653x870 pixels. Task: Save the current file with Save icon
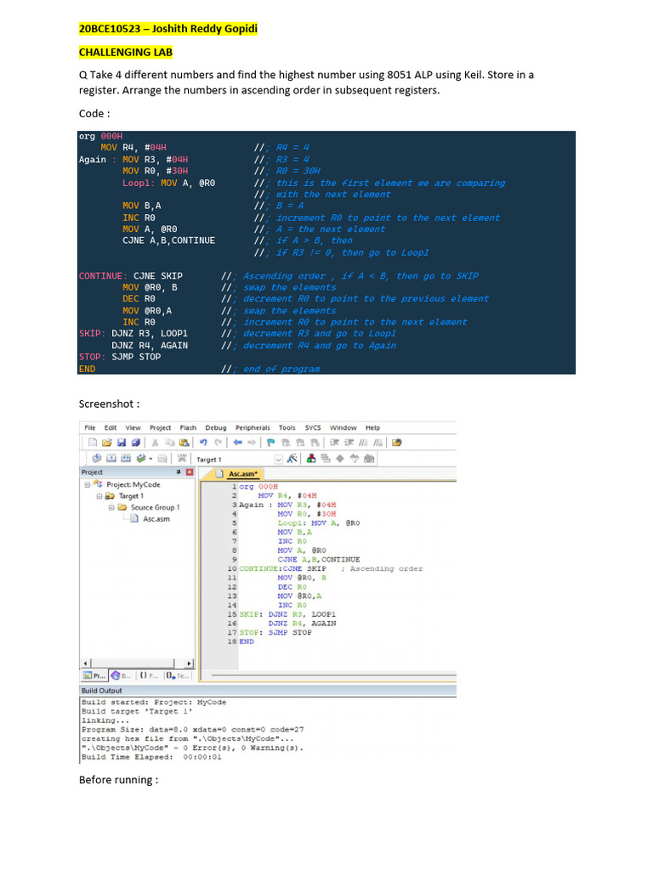pos(122,443)
